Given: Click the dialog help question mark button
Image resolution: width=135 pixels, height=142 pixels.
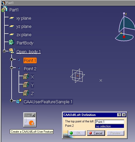Looking at the screenshot, I should coord(119,115).
